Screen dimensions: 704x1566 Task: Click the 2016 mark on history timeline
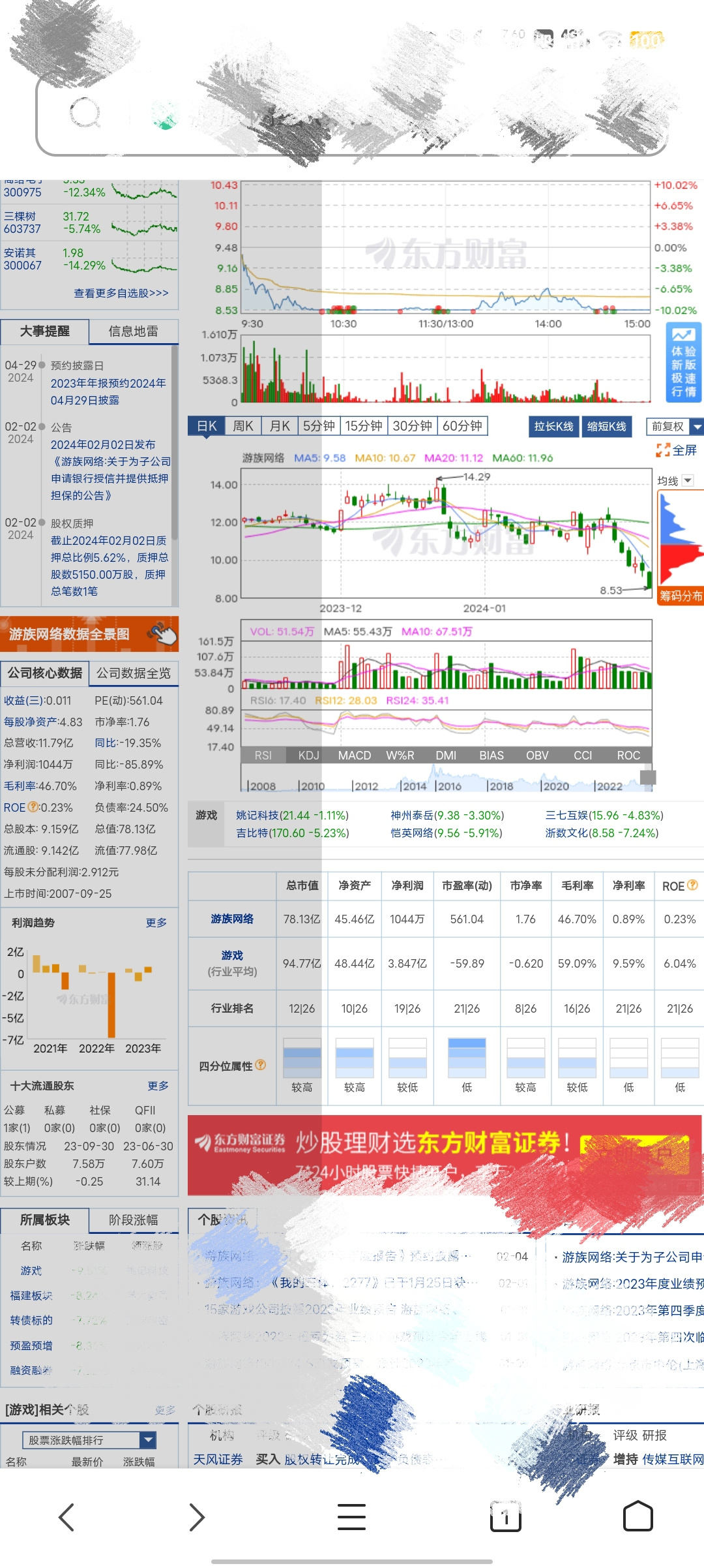(x=449, y=786)
